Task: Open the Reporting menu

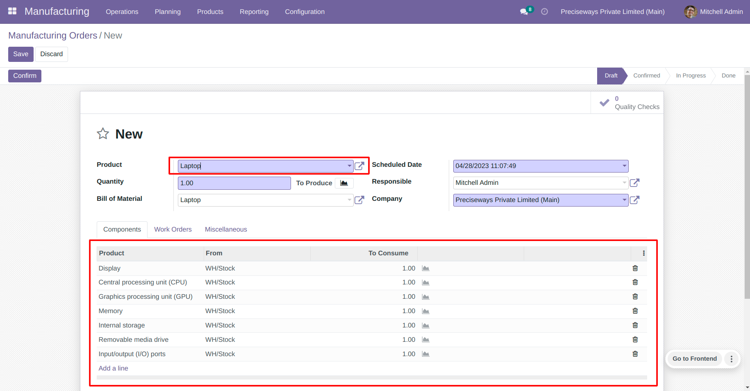Action: pyautogui.click(x=254, y=12)
